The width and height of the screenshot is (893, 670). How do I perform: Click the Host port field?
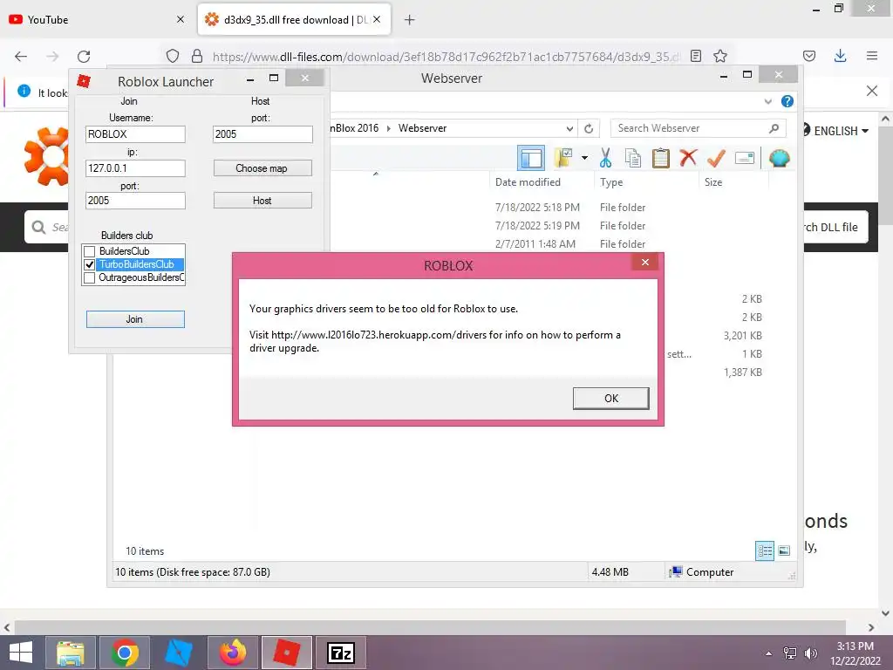(x=262, y=133)
